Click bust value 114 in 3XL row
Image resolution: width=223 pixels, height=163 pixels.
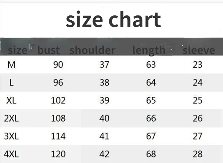[58, 136]
